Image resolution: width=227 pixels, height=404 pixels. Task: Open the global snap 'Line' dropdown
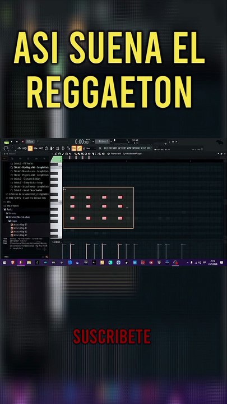pos(90,148)
